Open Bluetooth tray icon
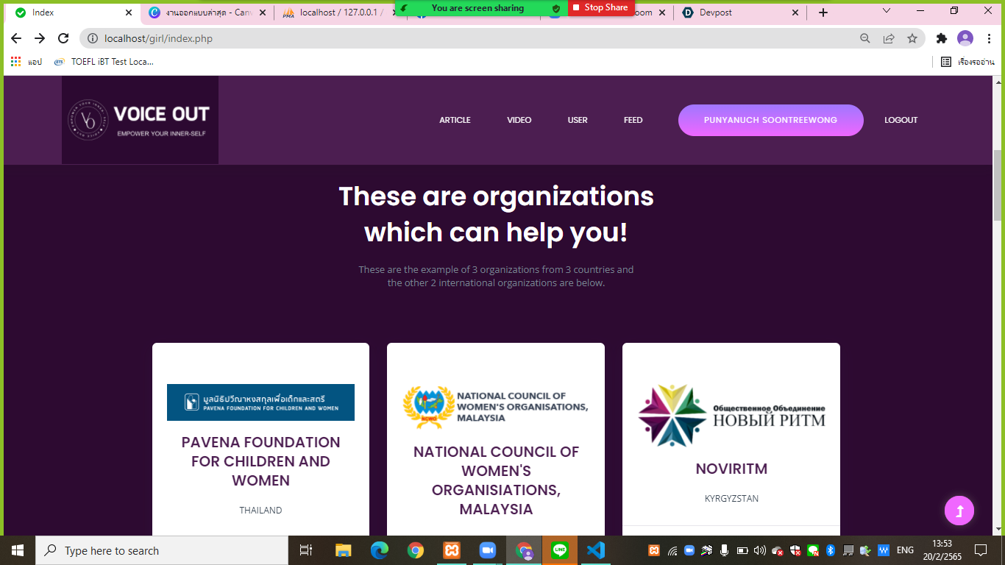Viewport: 1005px width, 565px height. (x=830, y=550)
